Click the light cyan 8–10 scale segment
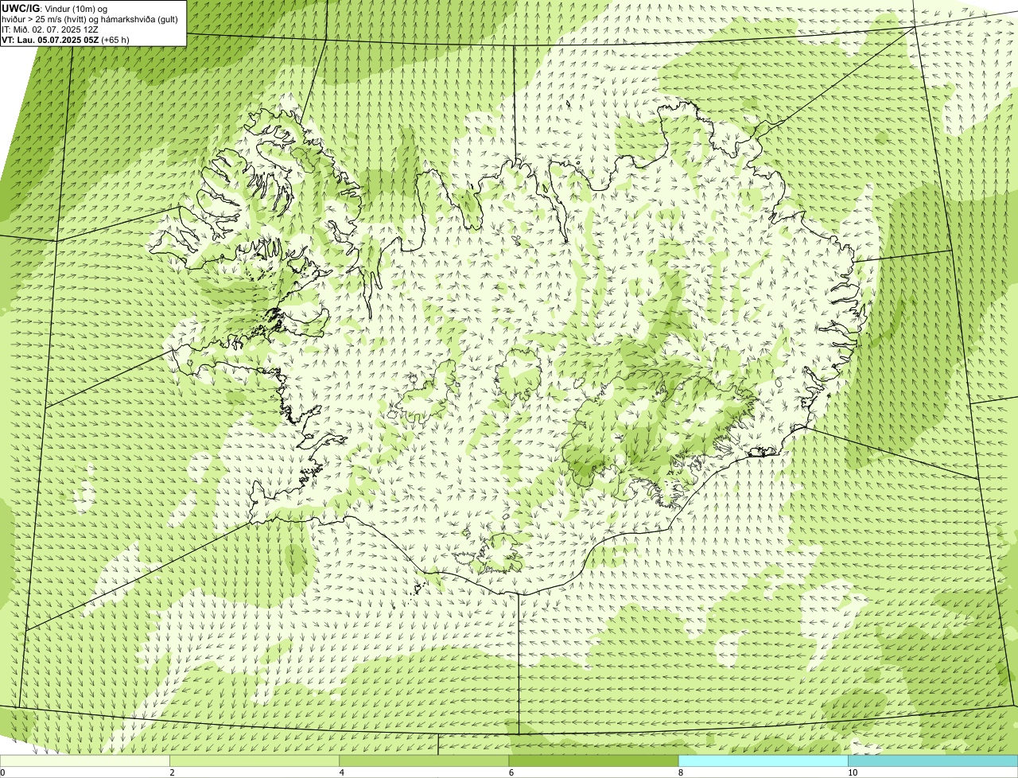Viewport: 1018px width, 778px height. pos(763,761)
